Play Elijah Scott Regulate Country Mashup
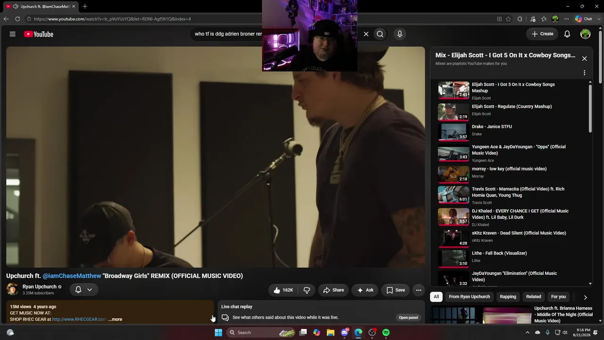The height and width of the screenshot is (340, 604). [512, 111]
